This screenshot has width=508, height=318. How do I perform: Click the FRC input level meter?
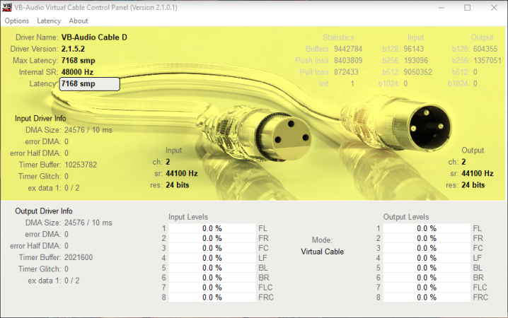(x=212, y=298)
